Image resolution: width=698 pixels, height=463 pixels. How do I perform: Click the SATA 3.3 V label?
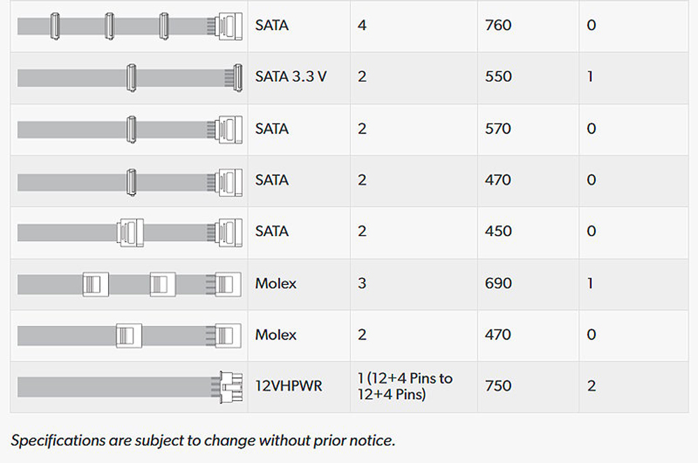tap(290, 77)
